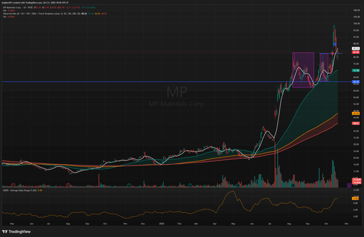Image resolution: width=364 pixels, height=237 pixels.
Task: Click the red down arrow chart marker
Action: click(x=333, y=53)
